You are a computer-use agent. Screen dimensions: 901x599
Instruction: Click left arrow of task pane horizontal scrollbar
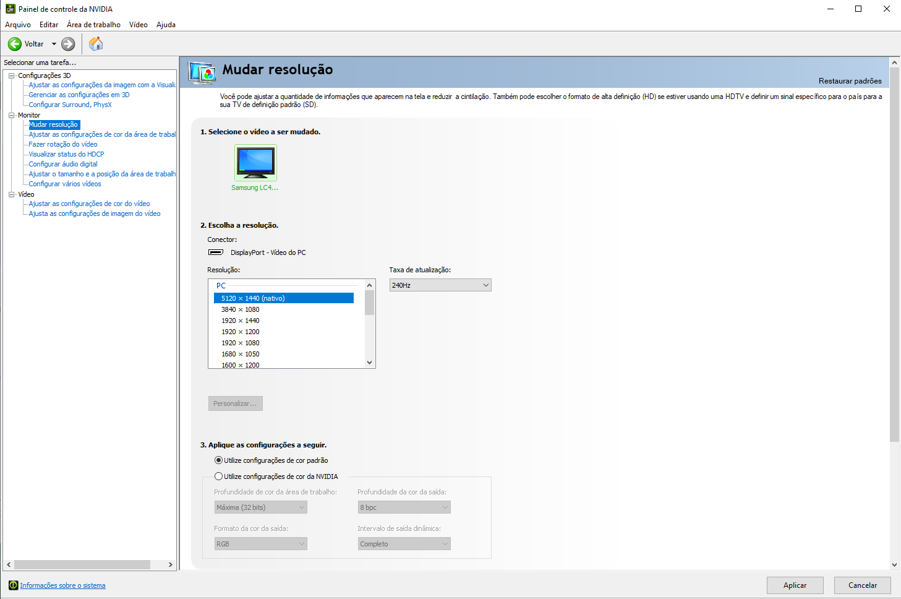click(9, 565)
